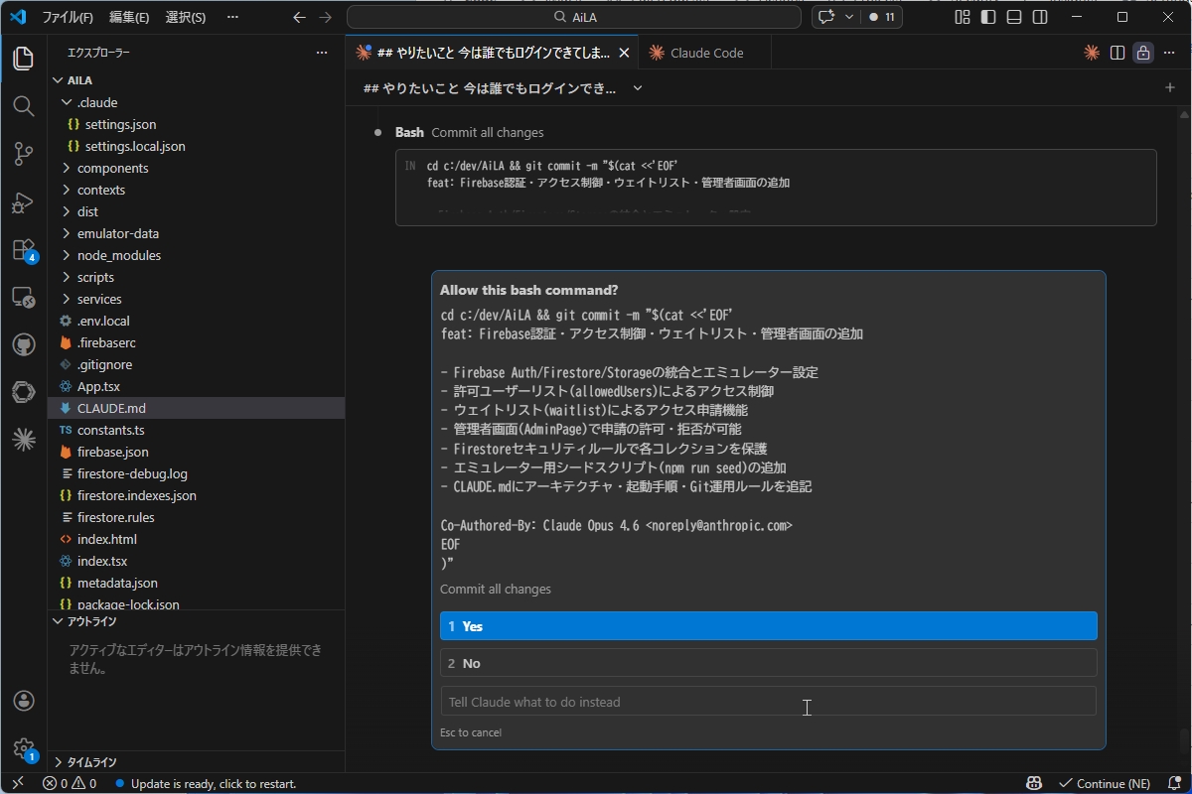Open the conversation title dropdown chevron
Viewport: 1192px width, 794px height.
click(x=638, y=88)
